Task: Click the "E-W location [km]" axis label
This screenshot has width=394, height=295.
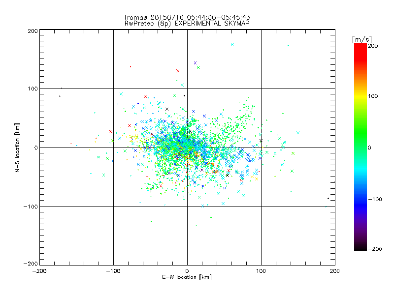Action: (x=187, y=277)
